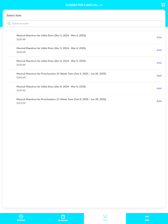The image size is (168, 224).
Task: Open the More three-dots icon
Action: (147, 217)
